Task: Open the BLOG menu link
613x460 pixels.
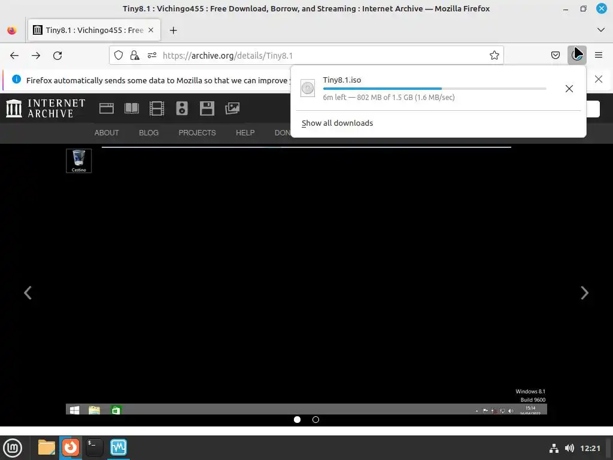Action: point(148,133)
